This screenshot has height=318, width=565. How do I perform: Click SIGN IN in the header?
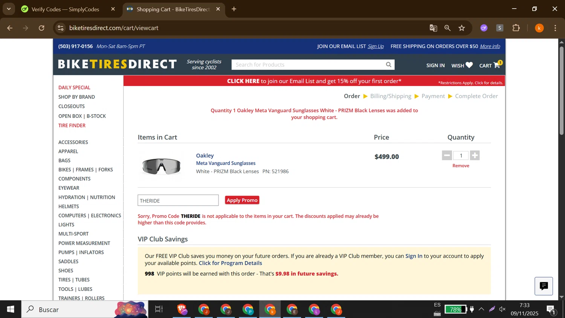coord(435,66)
